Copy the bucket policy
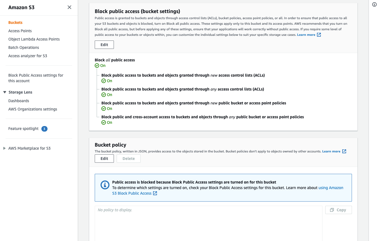 338,210
